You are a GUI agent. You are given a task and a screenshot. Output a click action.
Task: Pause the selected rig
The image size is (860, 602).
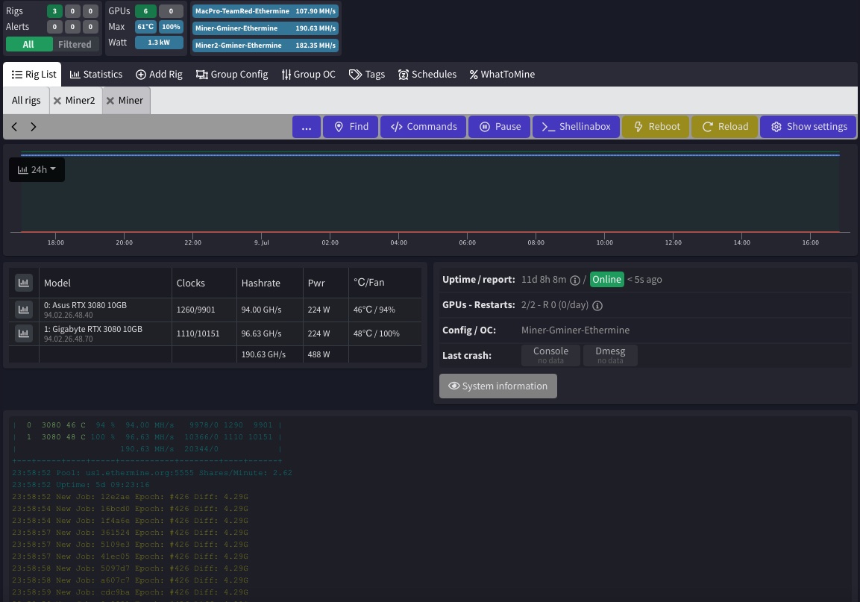click(499, 126)
